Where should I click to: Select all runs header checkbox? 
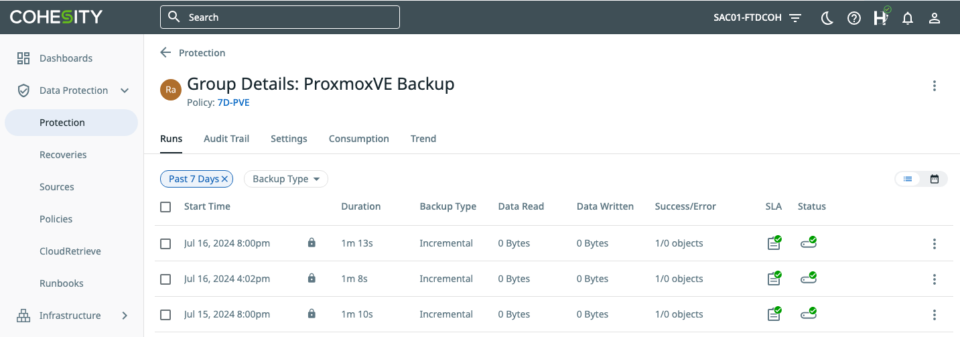point(165,207)
